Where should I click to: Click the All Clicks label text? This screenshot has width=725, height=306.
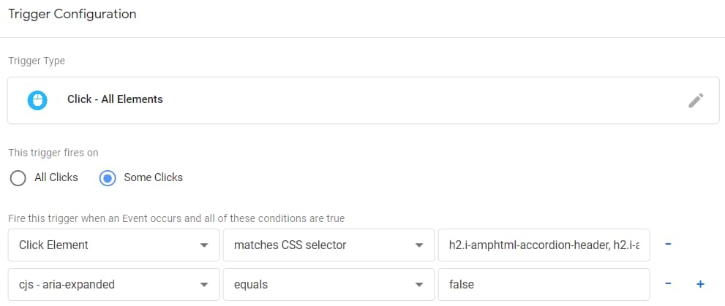[56, 177]
